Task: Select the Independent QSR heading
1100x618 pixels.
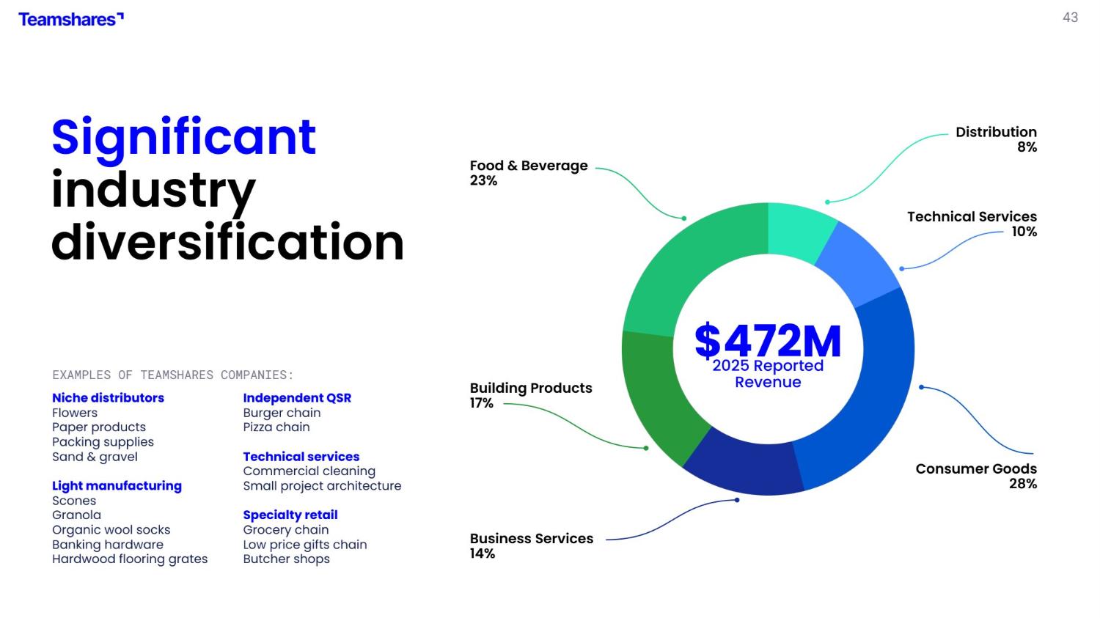Action: tap(297, 398)
